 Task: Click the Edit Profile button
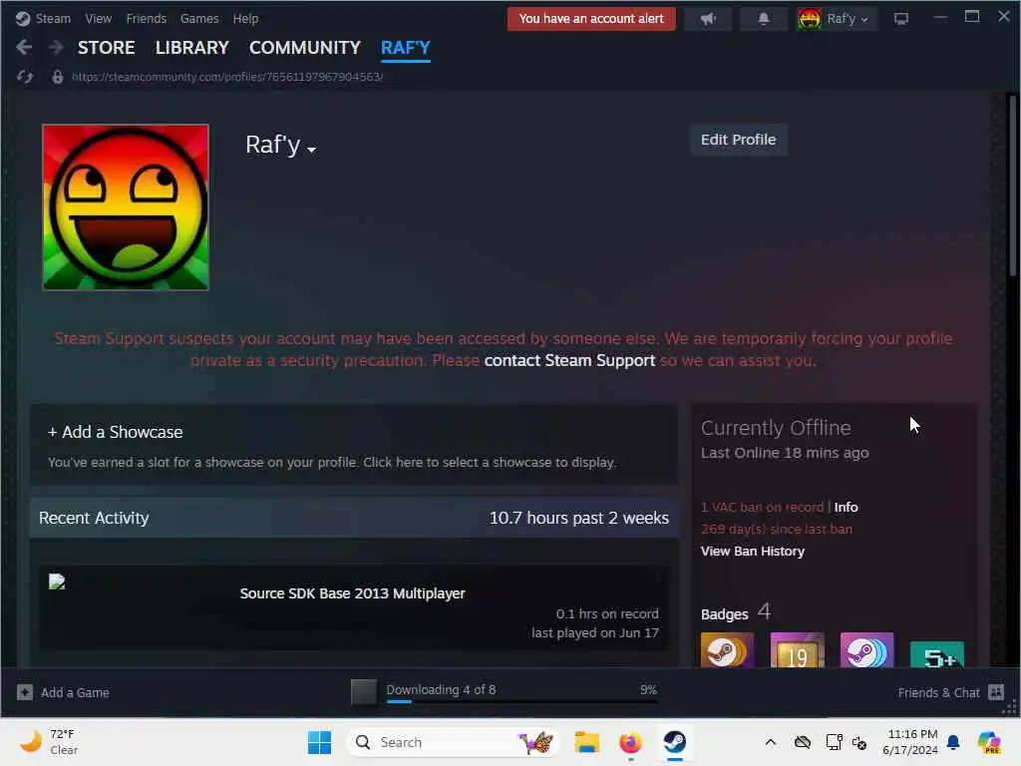pyautogui.click(x=739, y=140)
